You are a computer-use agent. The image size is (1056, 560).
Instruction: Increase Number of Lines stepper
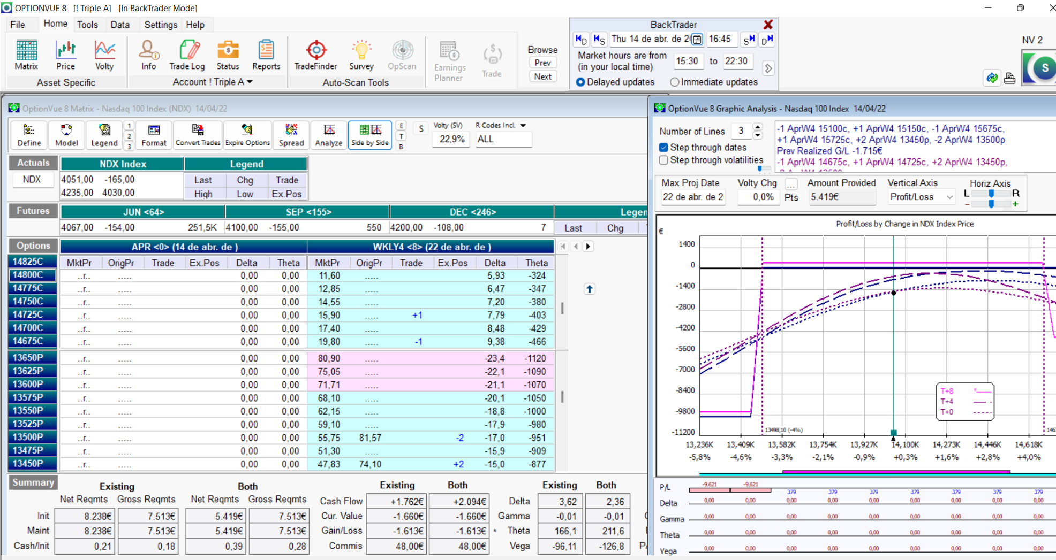pos(758,127)
